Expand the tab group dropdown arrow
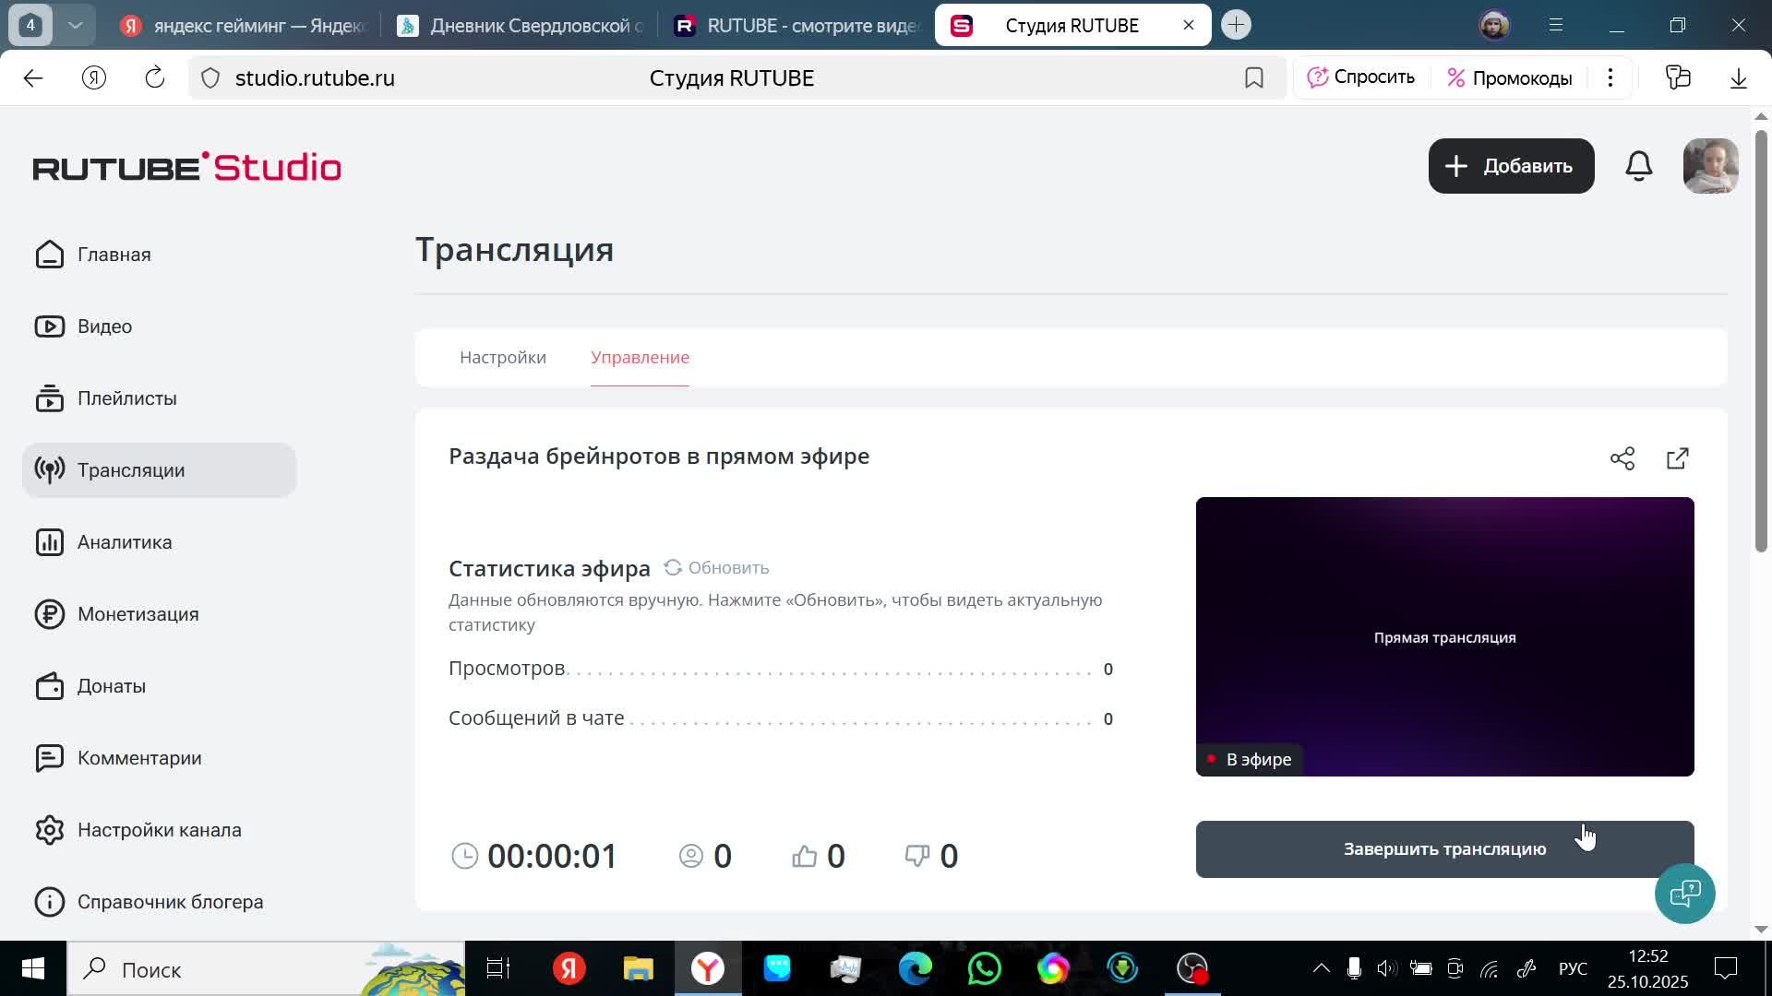The height and width of the screenshot is (996, 1772). (77, 25)
